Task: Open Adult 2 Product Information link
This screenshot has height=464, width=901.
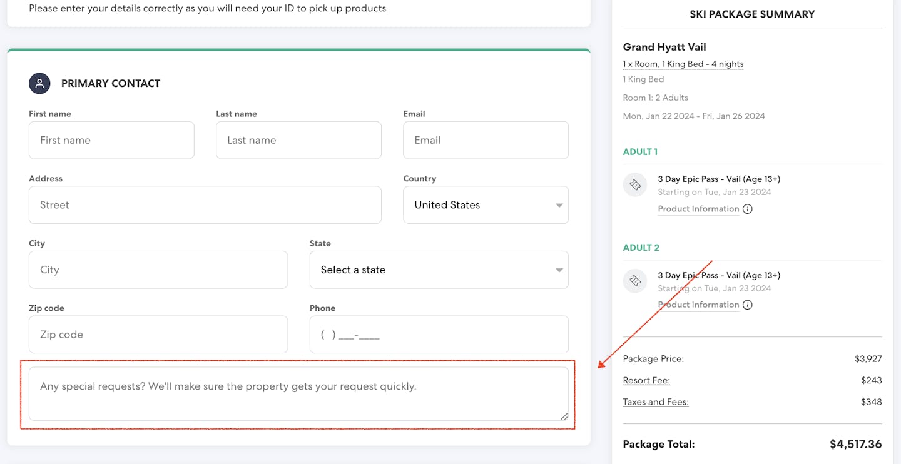Action: pos(698,305)
